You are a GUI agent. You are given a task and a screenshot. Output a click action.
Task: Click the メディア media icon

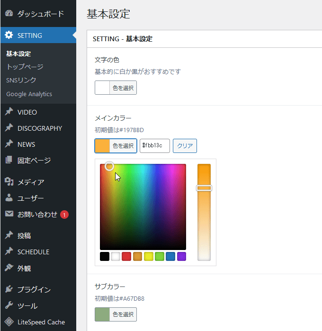pyautogui.click(x=9, y=182)
